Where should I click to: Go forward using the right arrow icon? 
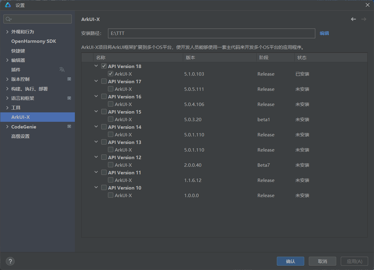[x=364, y=19]
